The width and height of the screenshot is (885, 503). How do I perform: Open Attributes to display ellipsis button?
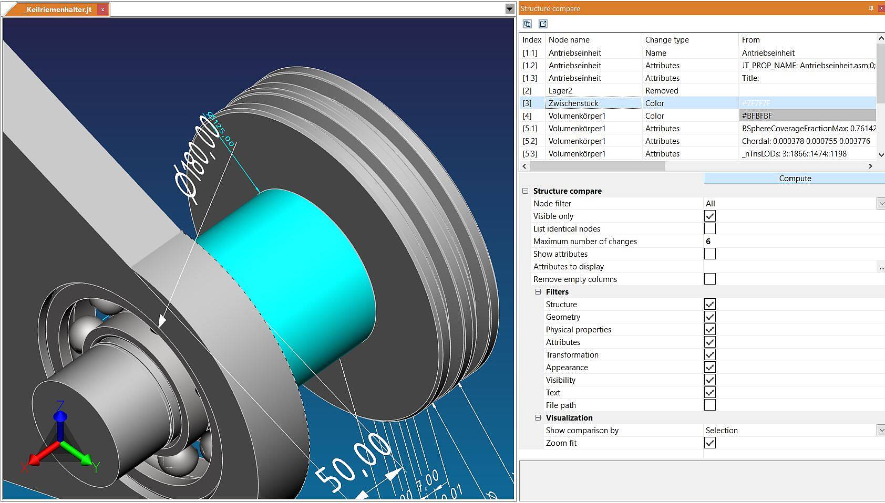point(881,267)
